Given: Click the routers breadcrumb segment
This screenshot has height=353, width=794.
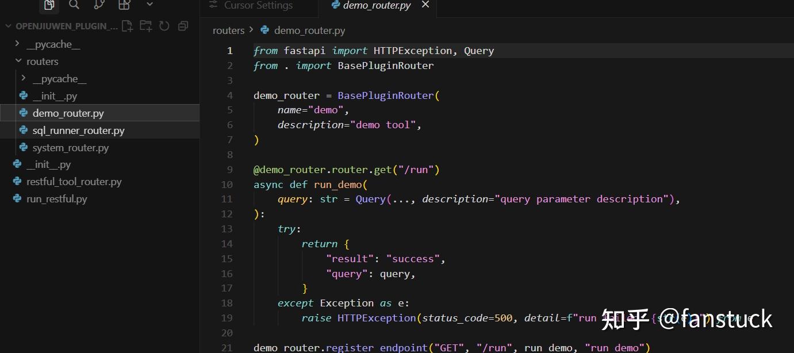Looking at the screenshot, I should [x=228, y=30].
